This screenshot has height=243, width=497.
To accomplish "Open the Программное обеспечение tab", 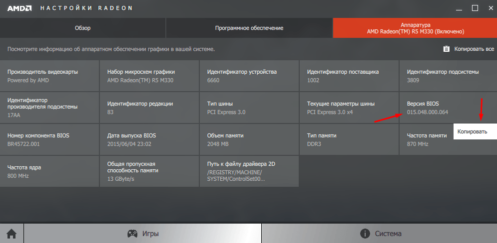I will pyautogui.click(x=249, y=28).
